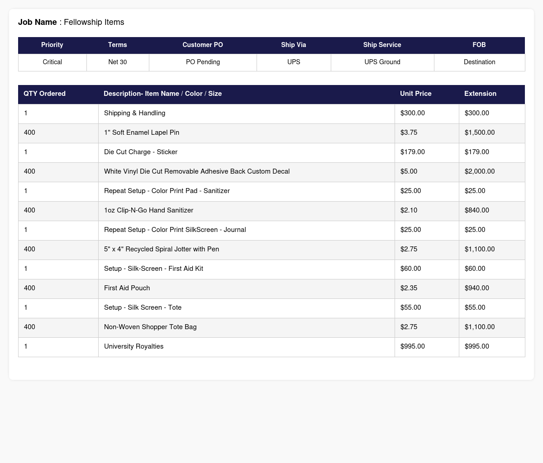Select the 1oz Clip-N-Go Hand Sanitizer item
543x463 pixels.
148,210
